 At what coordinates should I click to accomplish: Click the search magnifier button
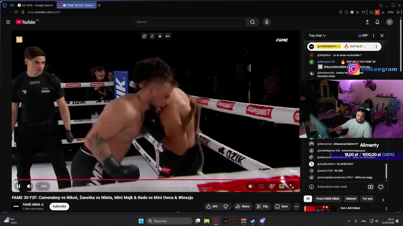(253, 22)
